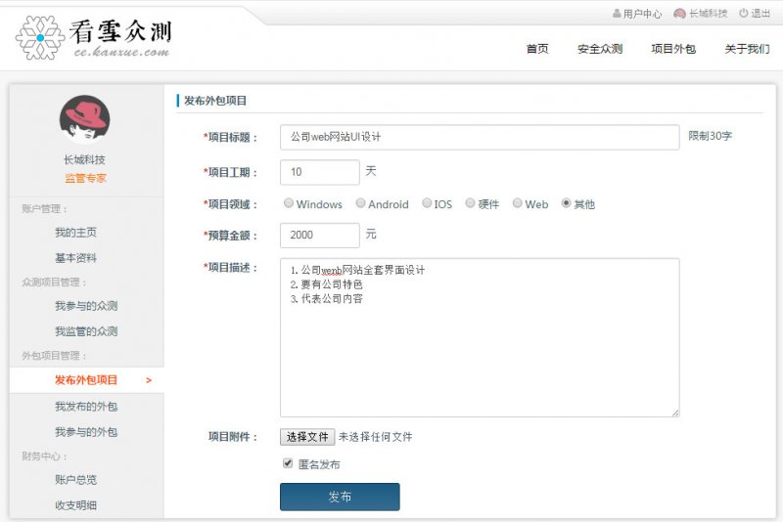This screenshot has height=522, width=783.
Task: Uncheck the 匿名发布 checkbox
Action: pos(288,463)
